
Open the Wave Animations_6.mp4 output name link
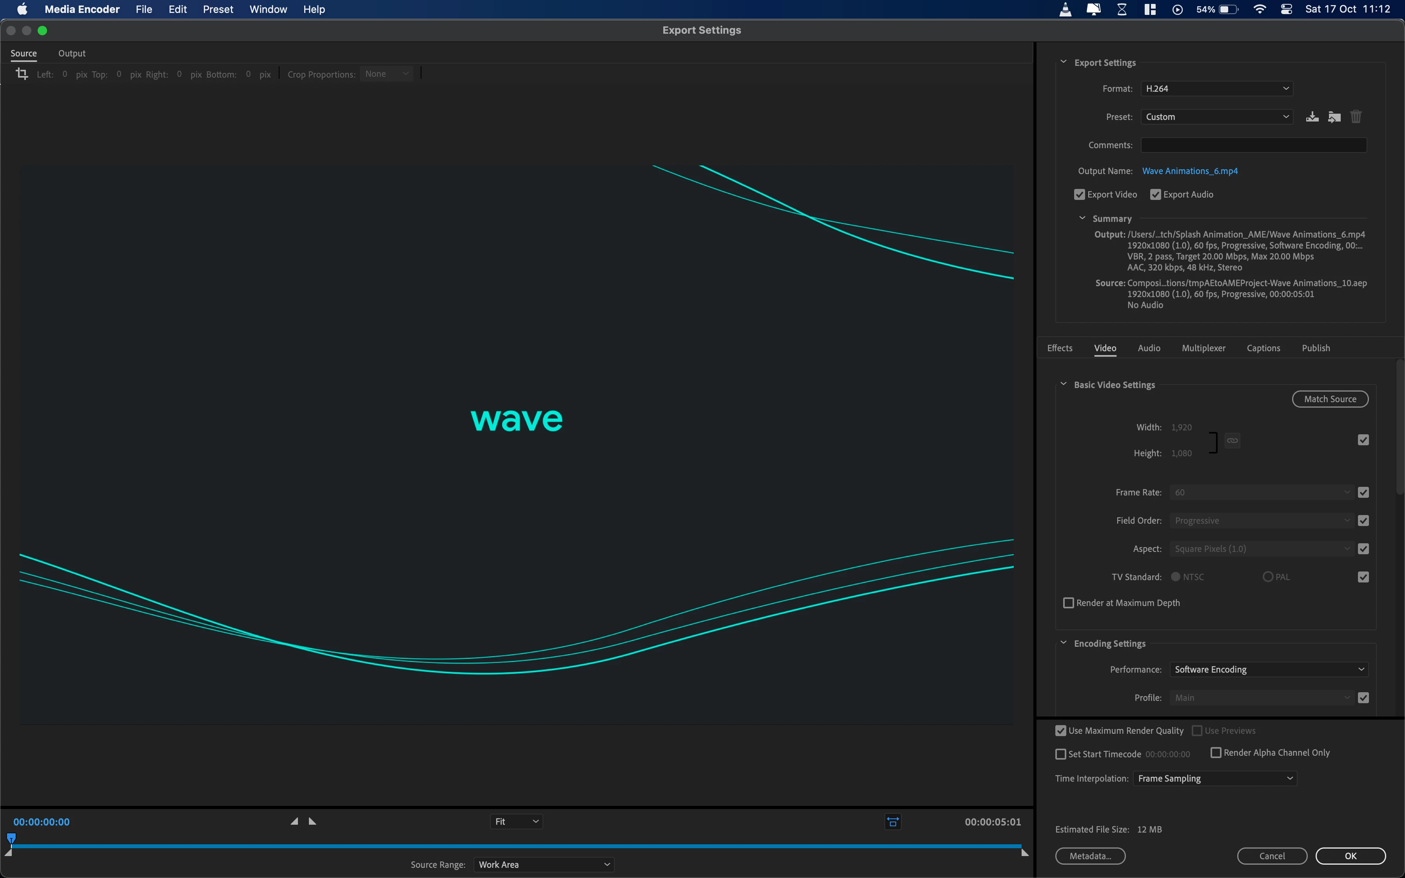pos(1190,171)
